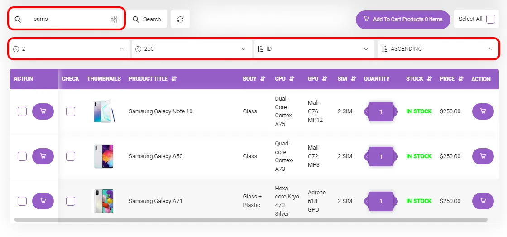Click the Mali-G72 MP3 GPU cell
The height and width of the screenshot is (237, 507).
tap(315, 156)
